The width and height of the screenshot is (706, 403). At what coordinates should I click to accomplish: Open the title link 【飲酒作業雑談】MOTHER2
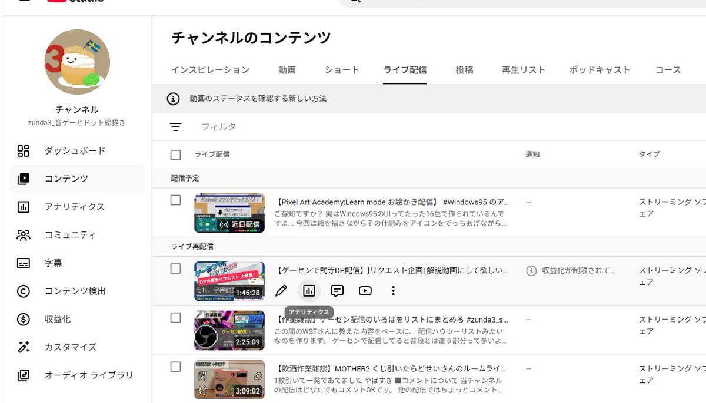coord(391,369)
